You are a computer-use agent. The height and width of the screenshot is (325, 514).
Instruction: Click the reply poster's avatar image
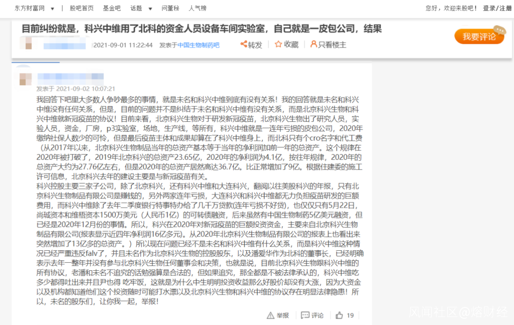click(25, 79)
